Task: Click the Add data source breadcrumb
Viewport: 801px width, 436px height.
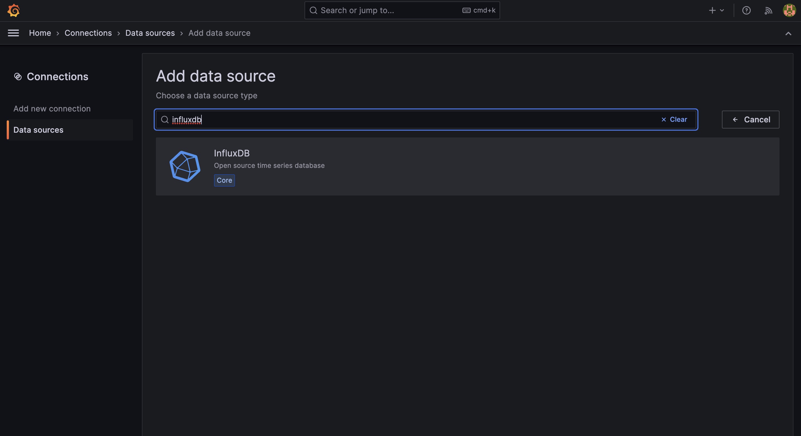Action: pyautogui.click(x=219, y=33)
